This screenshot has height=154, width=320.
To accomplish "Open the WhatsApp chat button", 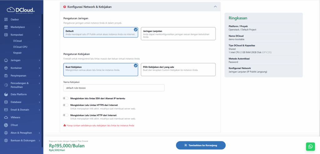I will pyautogui.click(x=310, y=146).
